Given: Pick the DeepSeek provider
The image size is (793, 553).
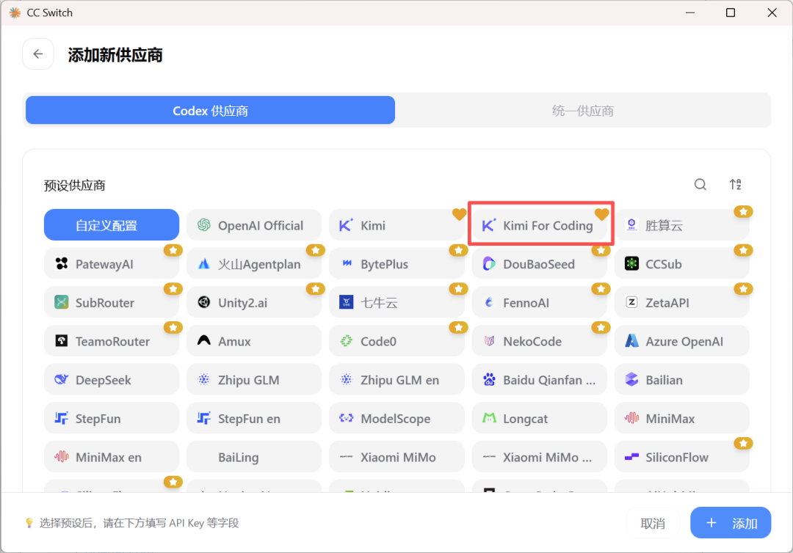Looking at the screenshot, I should click(112, 379).
